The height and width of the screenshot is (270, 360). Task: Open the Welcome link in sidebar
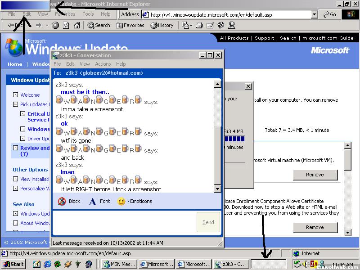click(30, 95)
